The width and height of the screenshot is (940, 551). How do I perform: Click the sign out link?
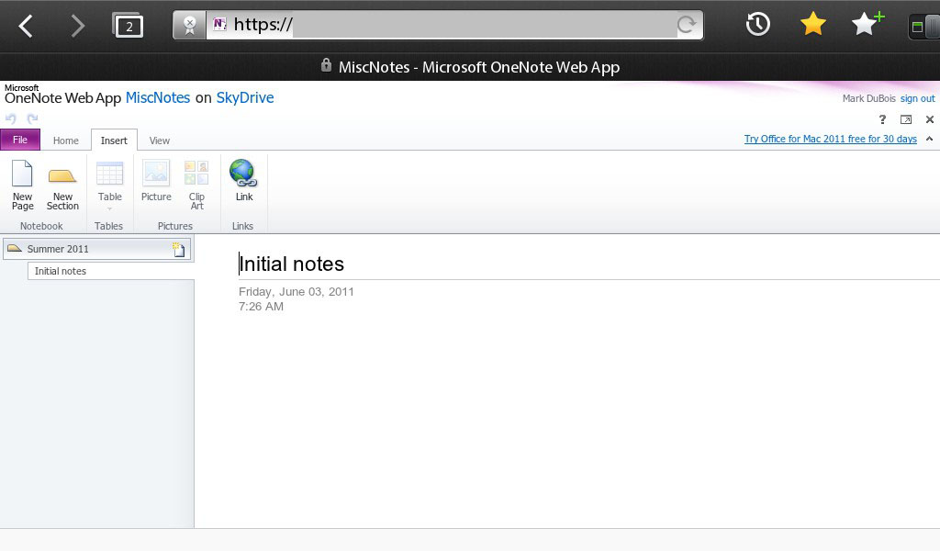tap(917, 98)
